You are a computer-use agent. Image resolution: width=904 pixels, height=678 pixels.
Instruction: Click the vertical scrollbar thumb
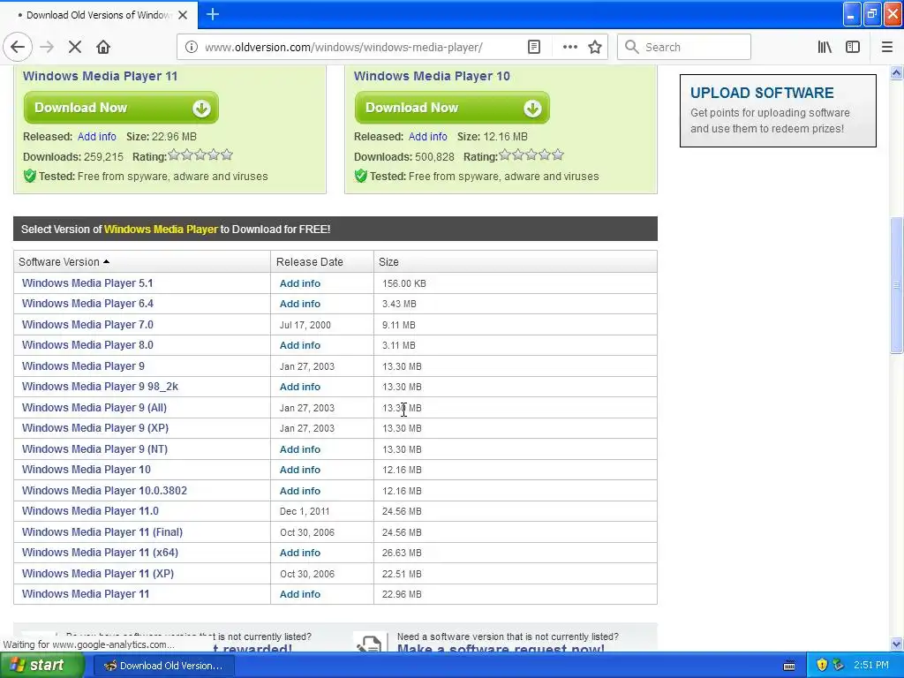pos(896,285)
